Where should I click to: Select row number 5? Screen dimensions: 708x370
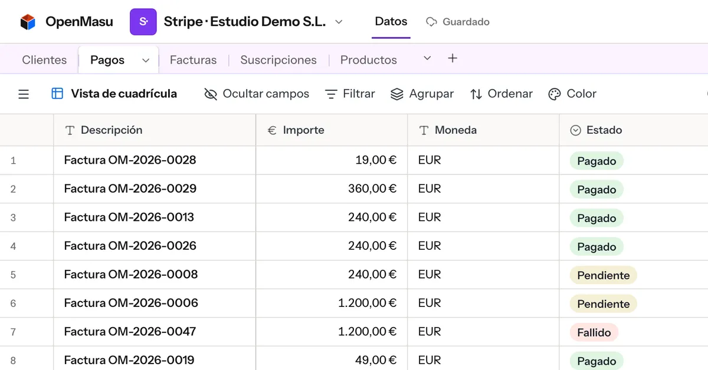click(13, 275)
